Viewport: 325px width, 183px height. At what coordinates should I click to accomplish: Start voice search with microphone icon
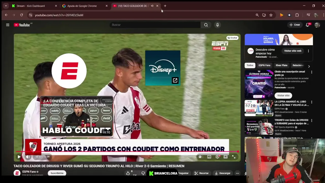tap(217, 25)
